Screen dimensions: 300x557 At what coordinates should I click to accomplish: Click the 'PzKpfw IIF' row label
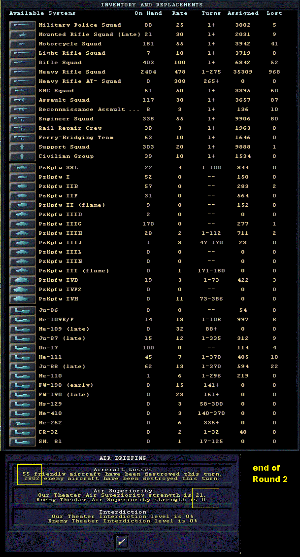58,196
